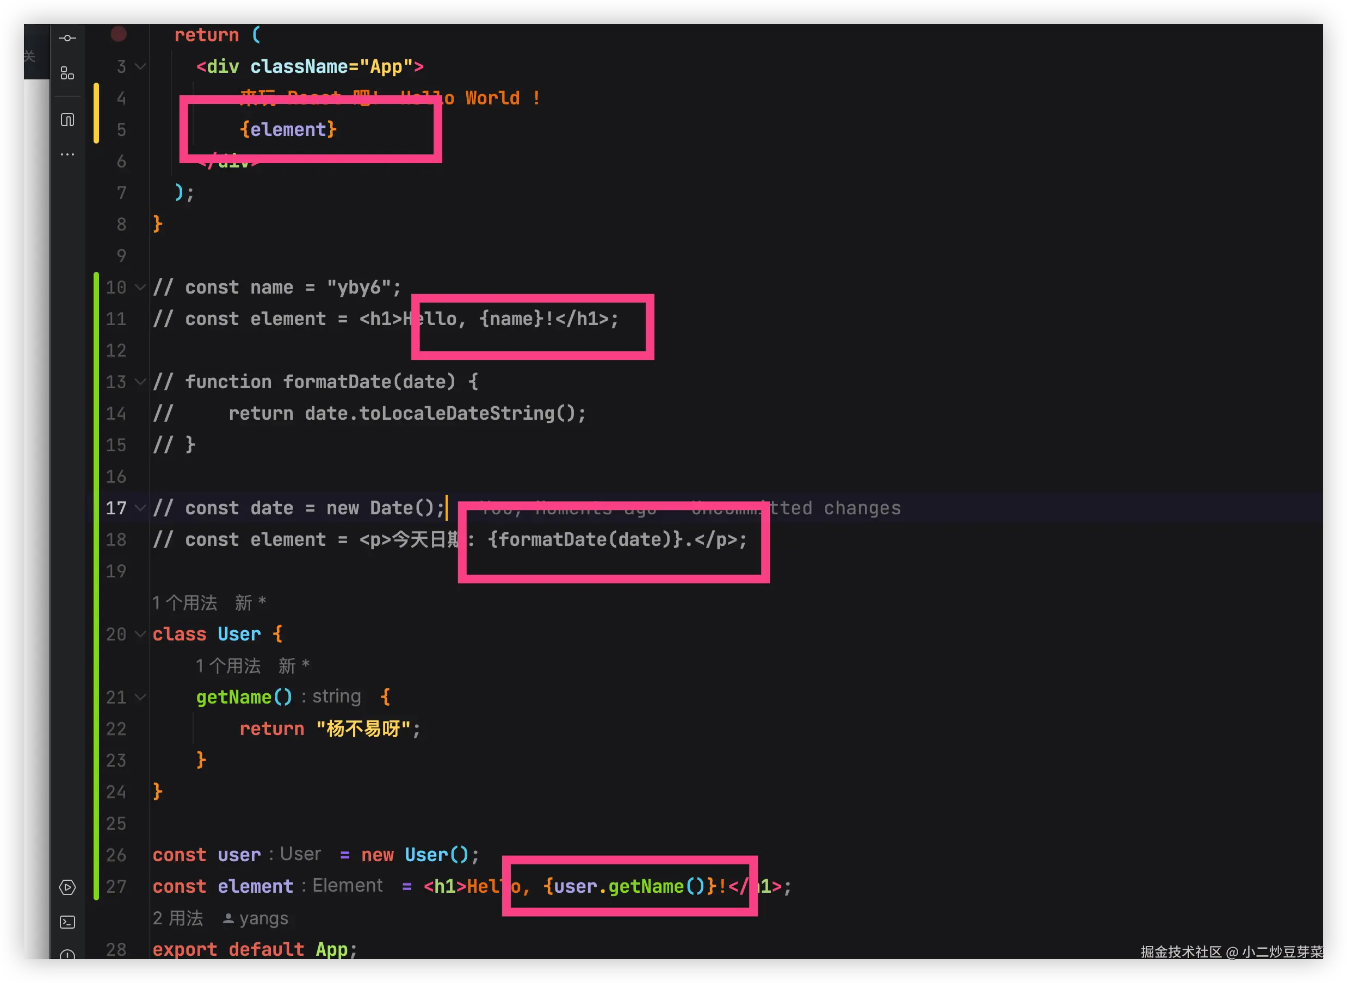Fold the getName method at line 21

coord(140,697)
